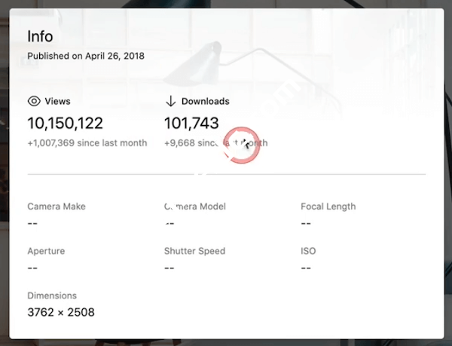Viewport: 452px width, 346px height.
Task: Click the Aperture label
Action: (46, 251)
